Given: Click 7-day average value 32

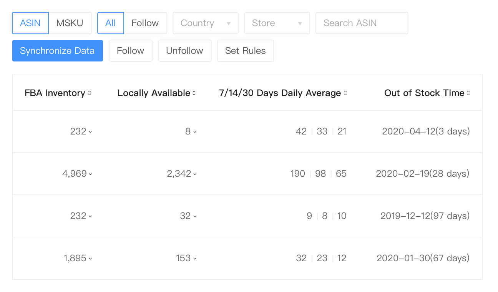Looking at the screenshot, I should (x=301, y=258).
